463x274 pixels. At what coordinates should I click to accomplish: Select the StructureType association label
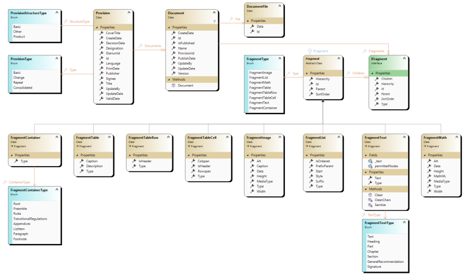click(80, 21)
